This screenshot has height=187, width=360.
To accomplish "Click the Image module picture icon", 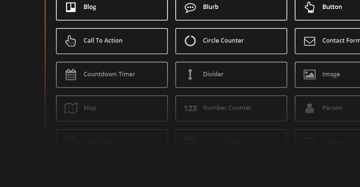I will coord(310,75).
